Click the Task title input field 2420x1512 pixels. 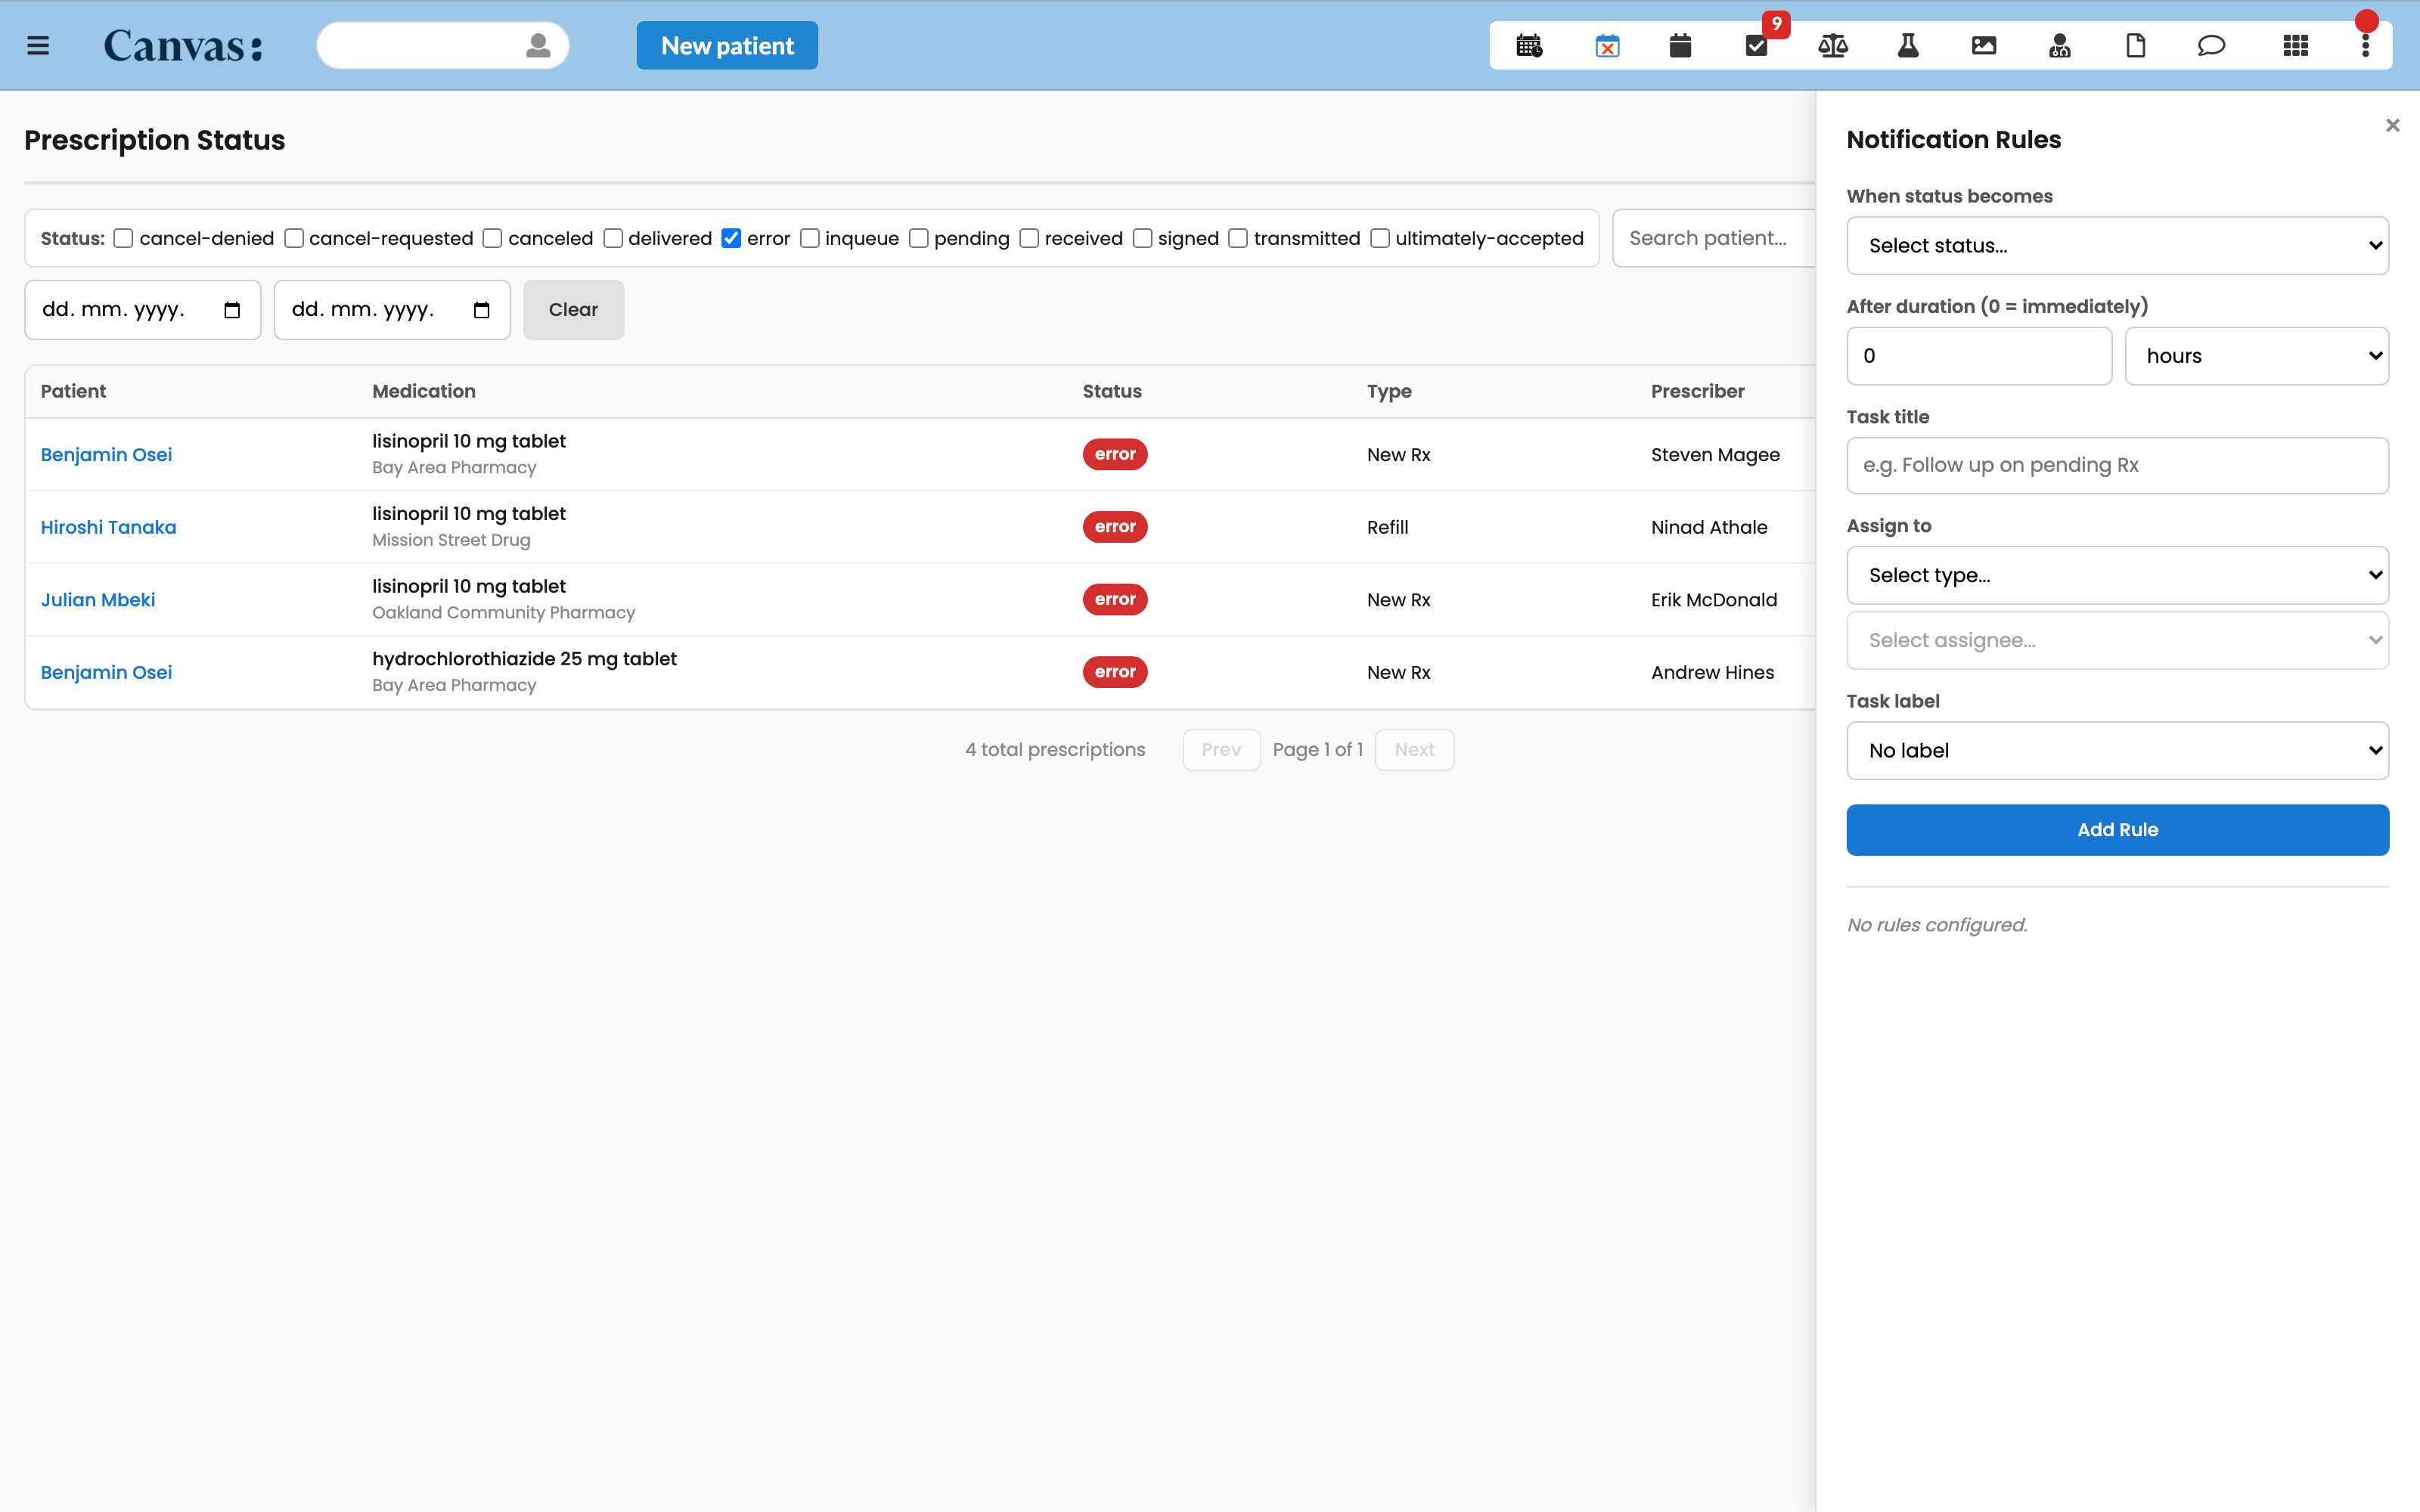point(2117,465)
